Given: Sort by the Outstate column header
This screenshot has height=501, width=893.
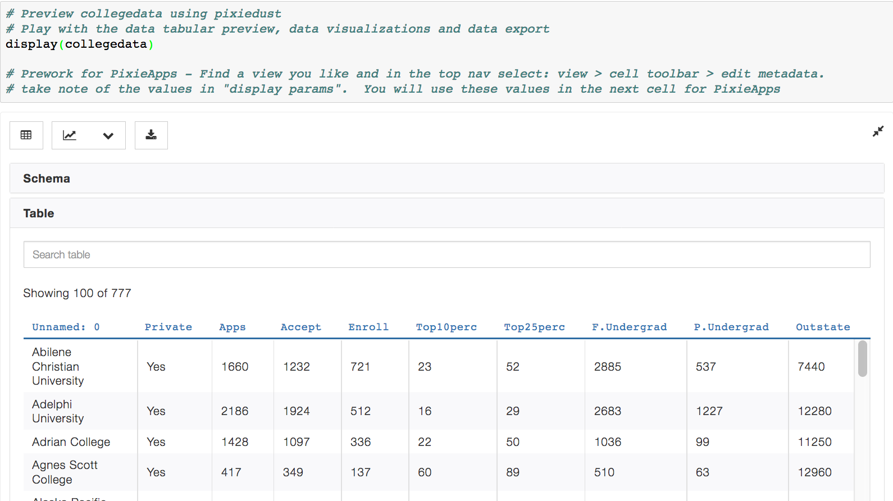Looking at the screenshot, I should point(823,327).
